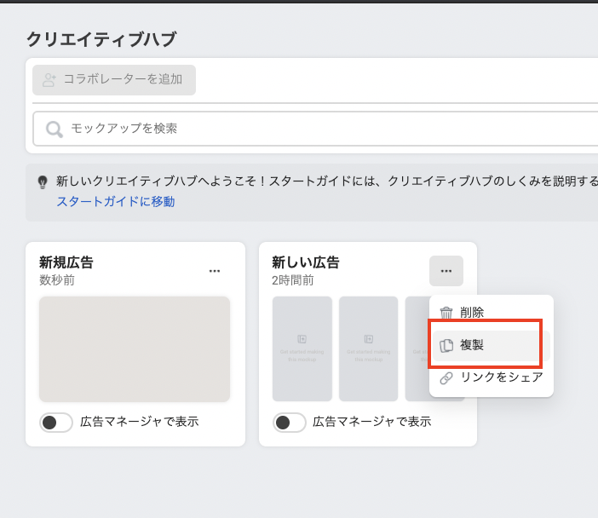
Task: Enable 広告マネージャで表示 on 新しい広告 card
Action: 289,422
